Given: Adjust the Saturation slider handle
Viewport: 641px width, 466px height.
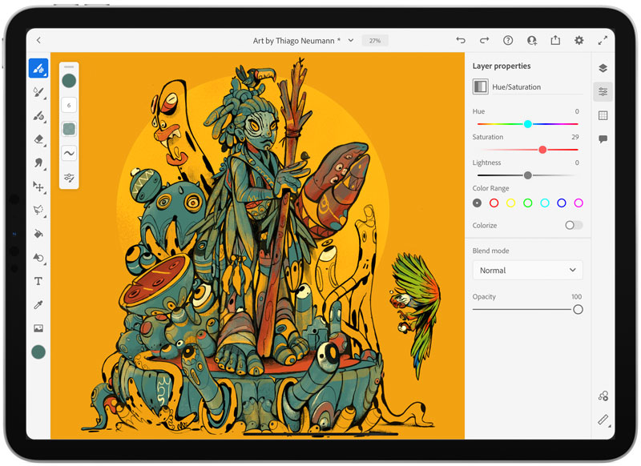Looking at the screenshot, I should pyautogui.click(x=542, y=150).
